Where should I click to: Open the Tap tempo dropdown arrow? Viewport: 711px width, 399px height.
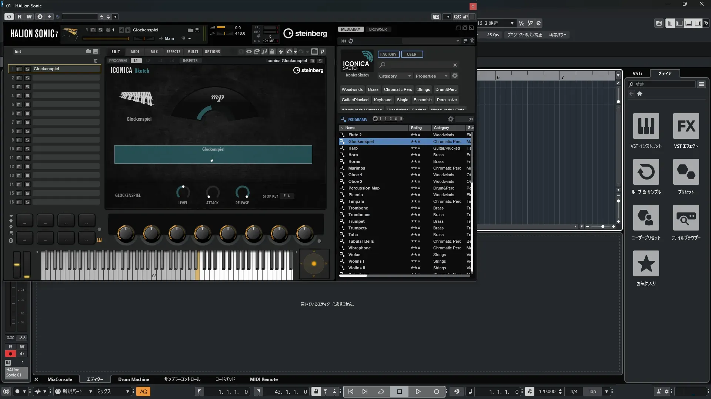606,392
